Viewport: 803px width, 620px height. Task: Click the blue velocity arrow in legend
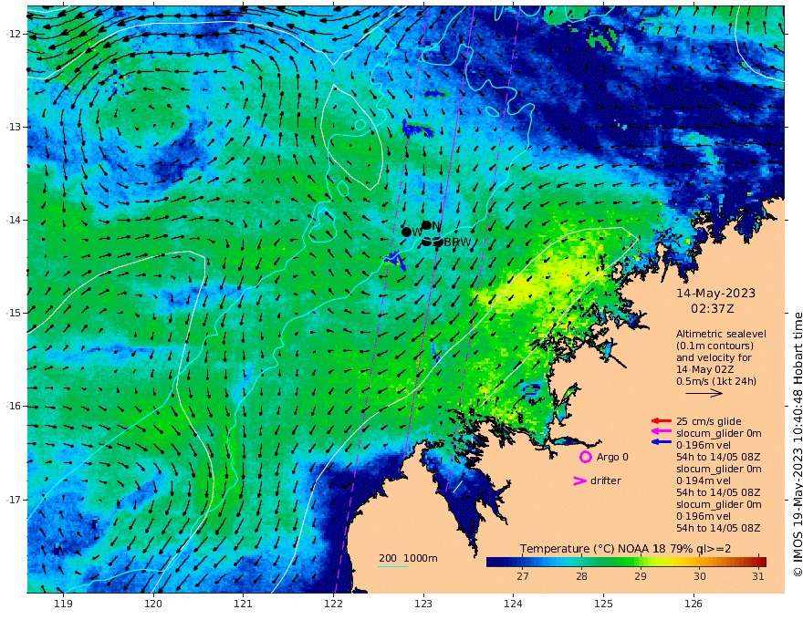click(662, 441)
